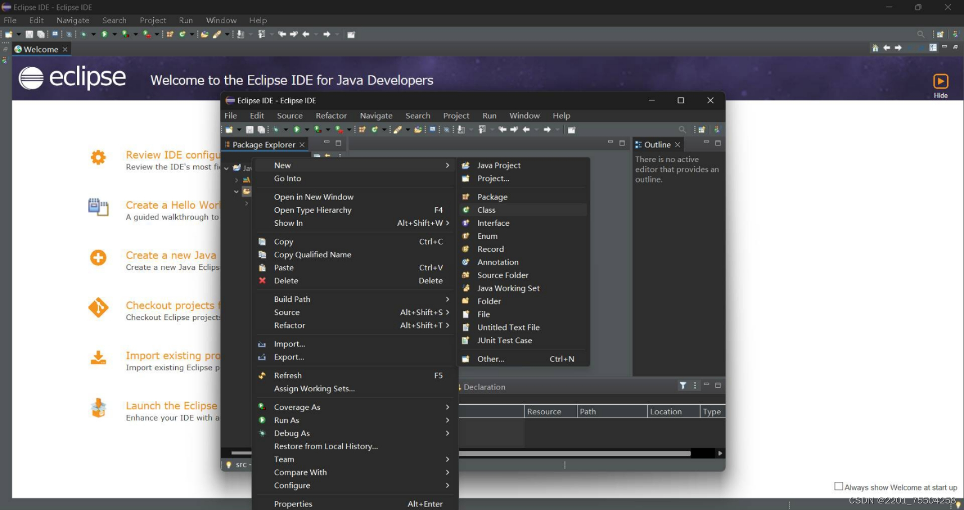Collapse the Java project tree node in Package Explorer
The height and width of the screenshot is (510, 964).
click(226, 168)
